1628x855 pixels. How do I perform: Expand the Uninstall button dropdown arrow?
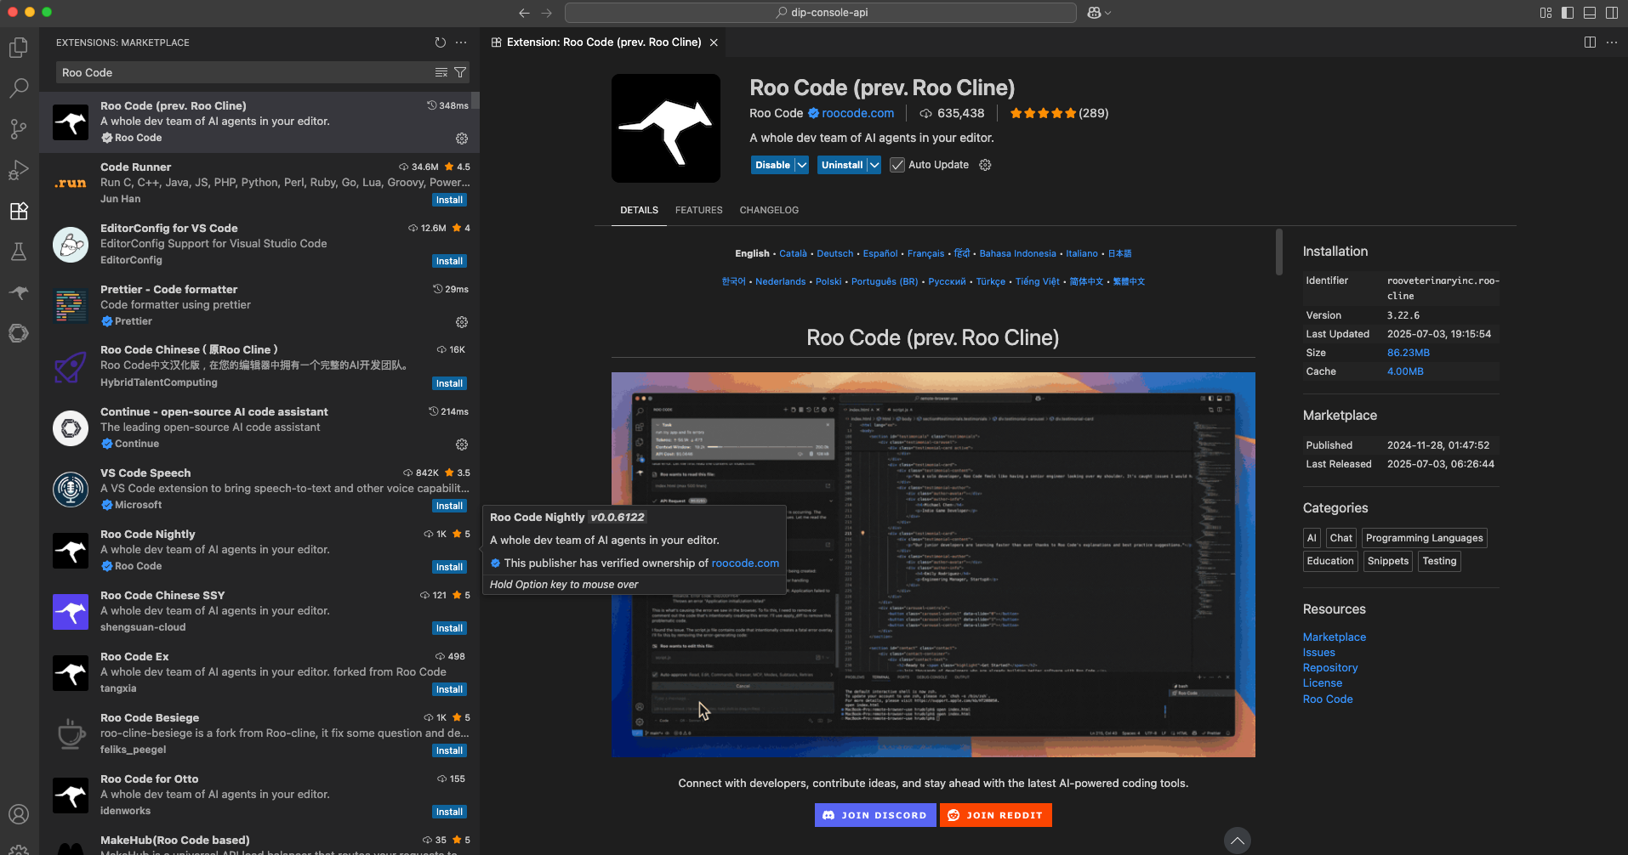click(x=874, y=165)
